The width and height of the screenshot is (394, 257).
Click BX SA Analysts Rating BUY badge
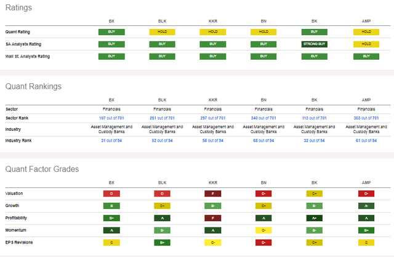pyautogui.click(x=111, y=44)
